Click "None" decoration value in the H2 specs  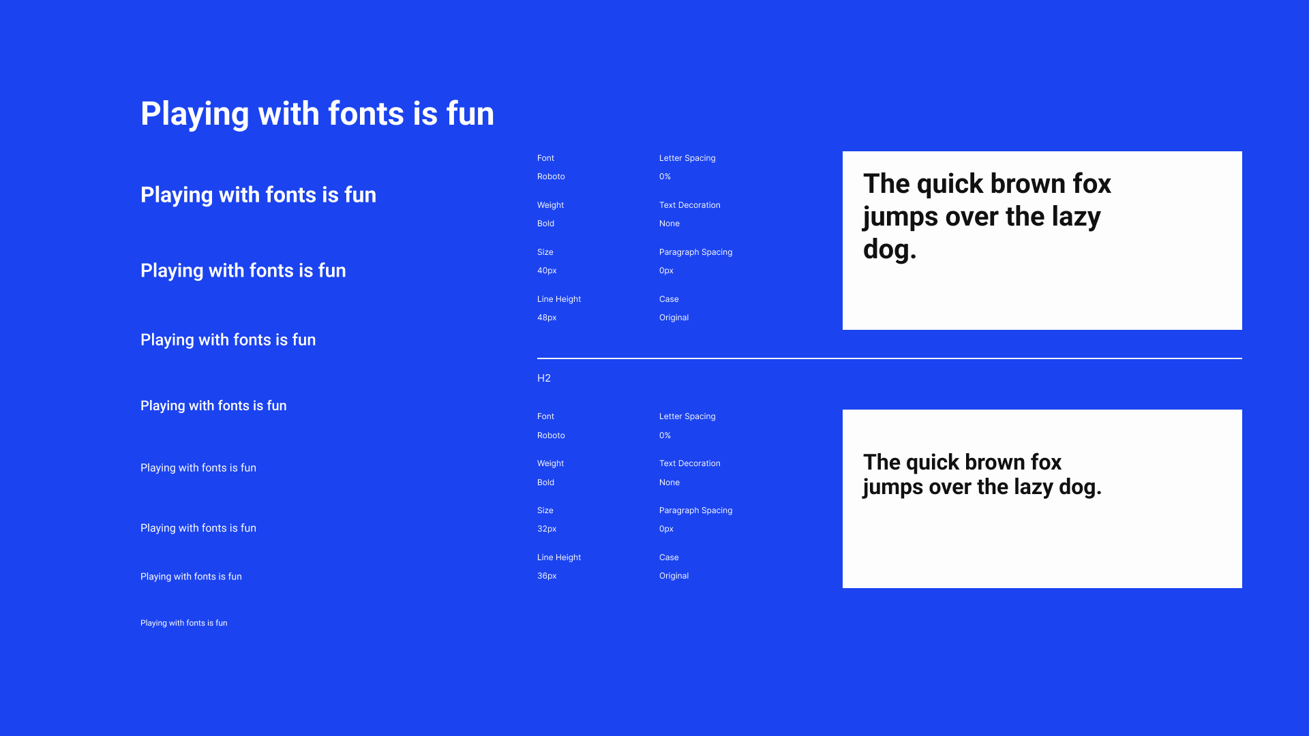[669, 482]
